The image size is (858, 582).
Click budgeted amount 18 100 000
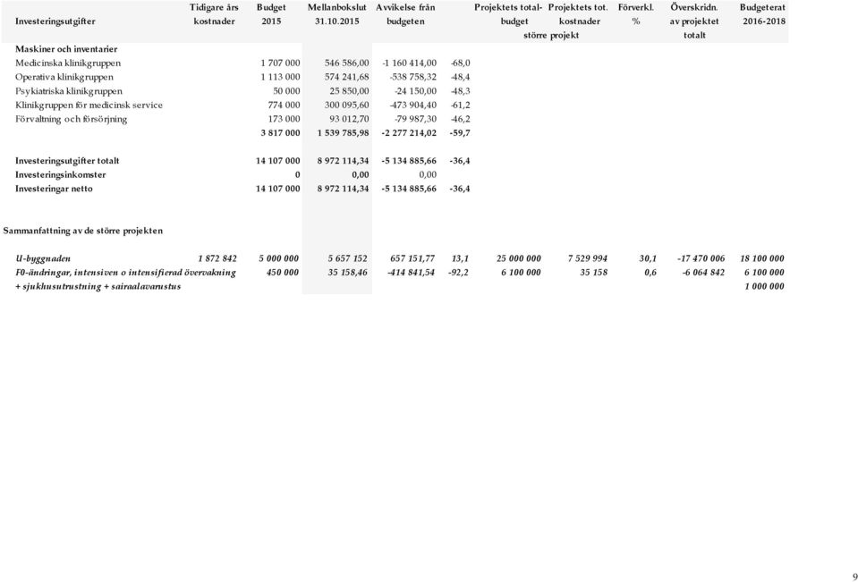pyautogui.click(x=761, y=258)
